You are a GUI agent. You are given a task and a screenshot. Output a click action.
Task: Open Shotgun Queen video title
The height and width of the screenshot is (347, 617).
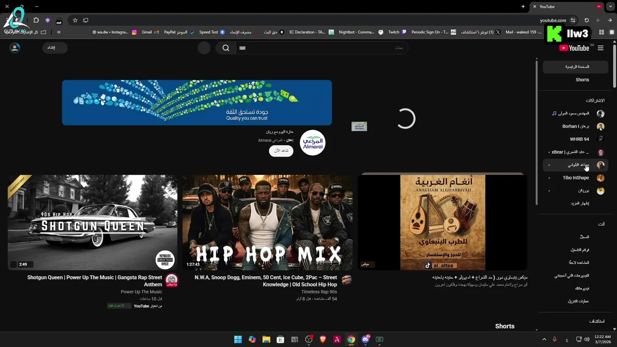94,281
